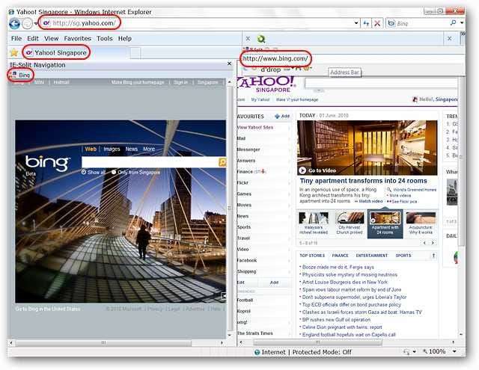479x370 pixels.
Task: Click the green icon in split pane toolbar
Action: [260, 39]
